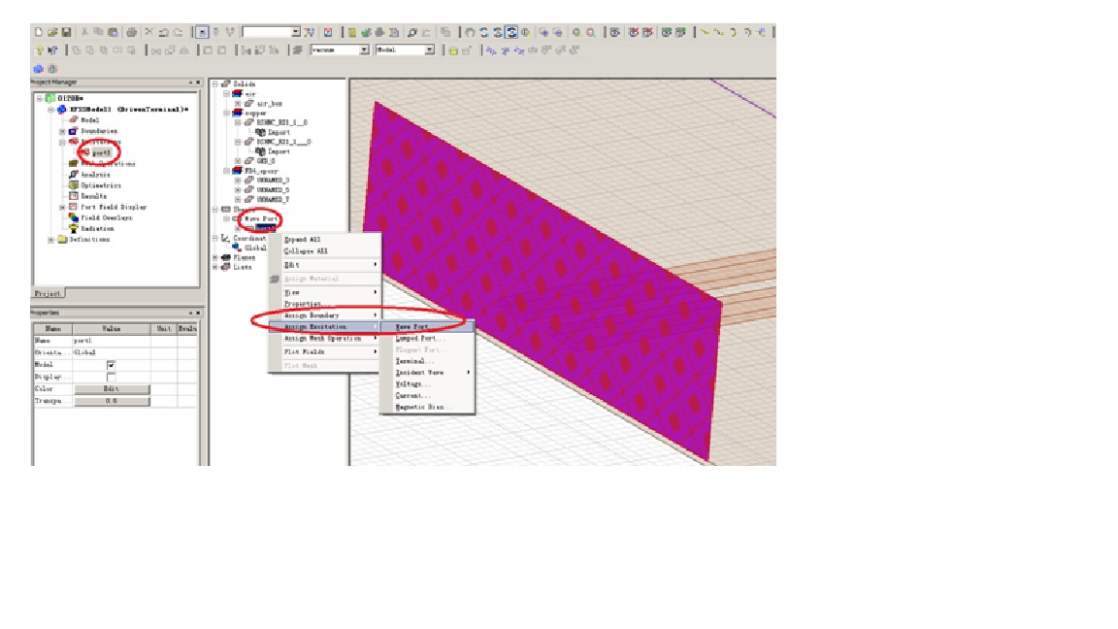Click Properties in context menu
Screen dimensions: 1118x629
324,304
